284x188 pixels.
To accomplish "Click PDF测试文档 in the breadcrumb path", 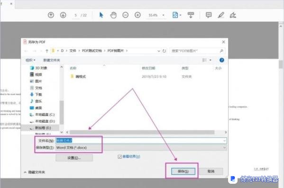I will [x=92, y=51].
